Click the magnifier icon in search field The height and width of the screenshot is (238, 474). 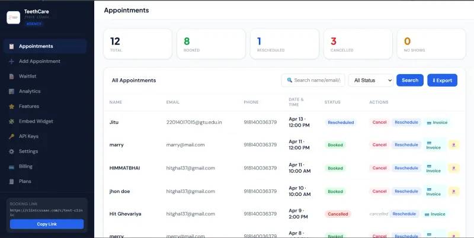tap(289, 80)
